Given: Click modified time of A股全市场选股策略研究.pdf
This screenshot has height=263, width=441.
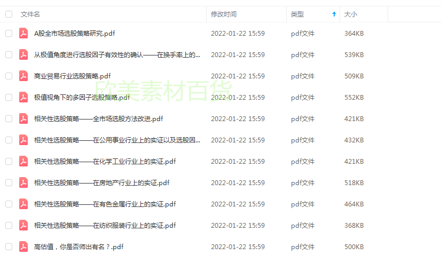Looking at the screenshot, I should click(238, 34).
